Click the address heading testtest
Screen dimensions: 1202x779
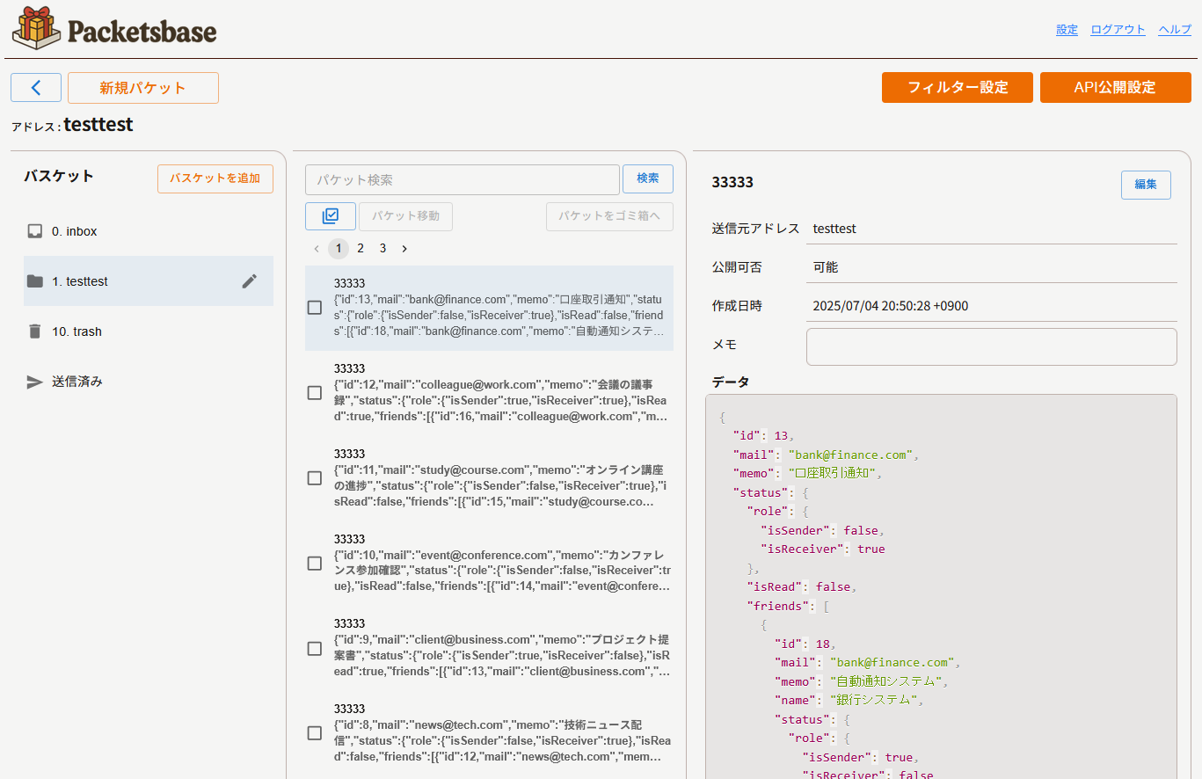click(x=98, y=125)
